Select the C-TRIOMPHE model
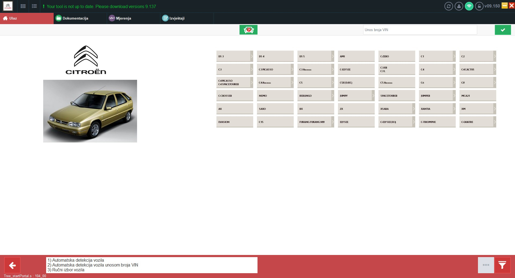Image resolution: width=515 pixels, height=278 pixels. point(437,122)
